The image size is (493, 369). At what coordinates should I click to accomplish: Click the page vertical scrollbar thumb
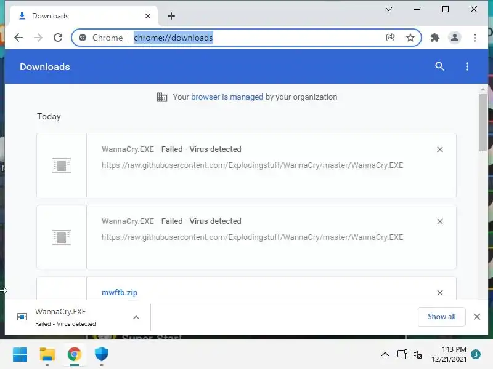483,122
